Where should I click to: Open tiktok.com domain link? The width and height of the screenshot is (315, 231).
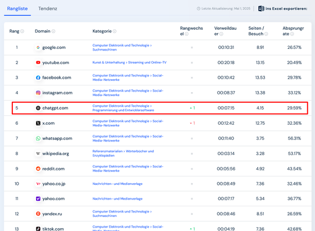click(x=53, y=229)
